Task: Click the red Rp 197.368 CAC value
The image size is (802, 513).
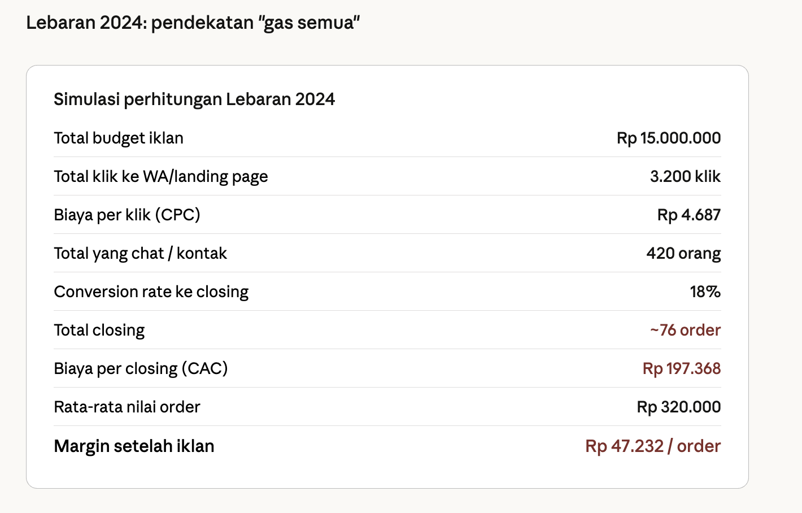Action: pyautogui.click(x=681, y=369)
